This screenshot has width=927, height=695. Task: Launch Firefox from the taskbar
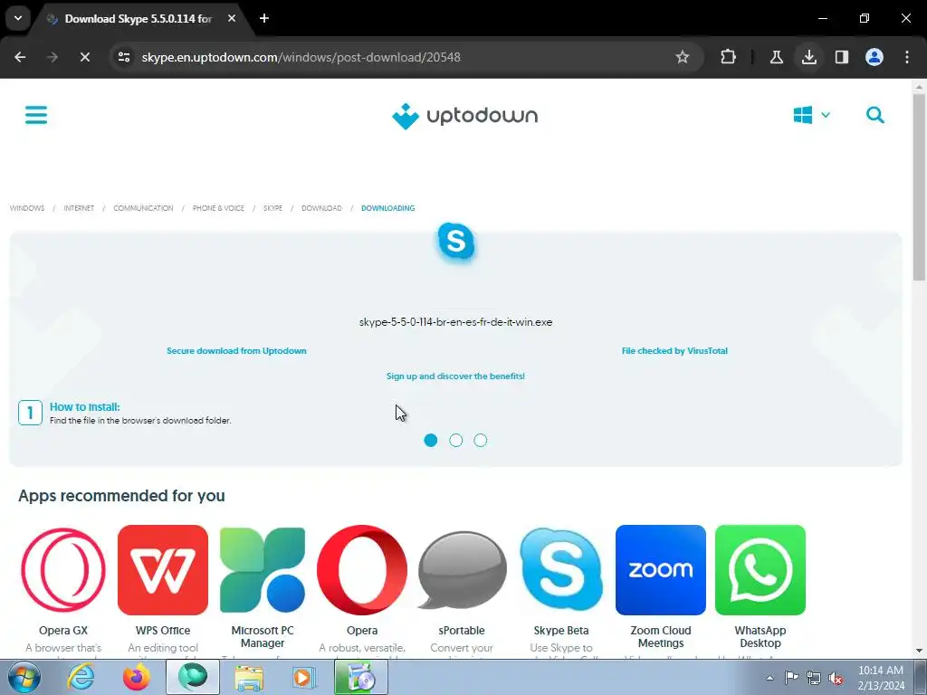(136, 677)
